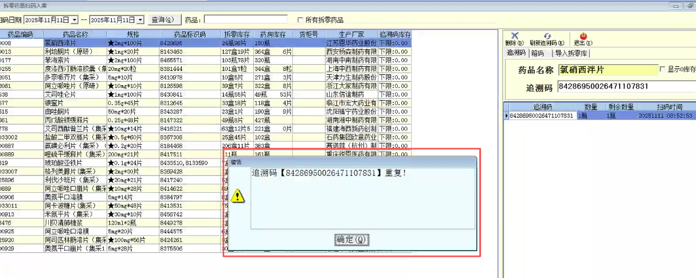Click manufacturer cell 山东信谊制药
The image size is (696, 278).
(x=351, y=94)
